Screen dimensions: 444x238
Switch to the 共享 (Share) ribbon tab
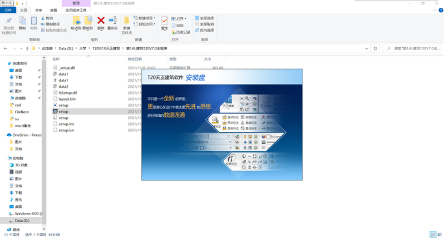click(38, 10)
